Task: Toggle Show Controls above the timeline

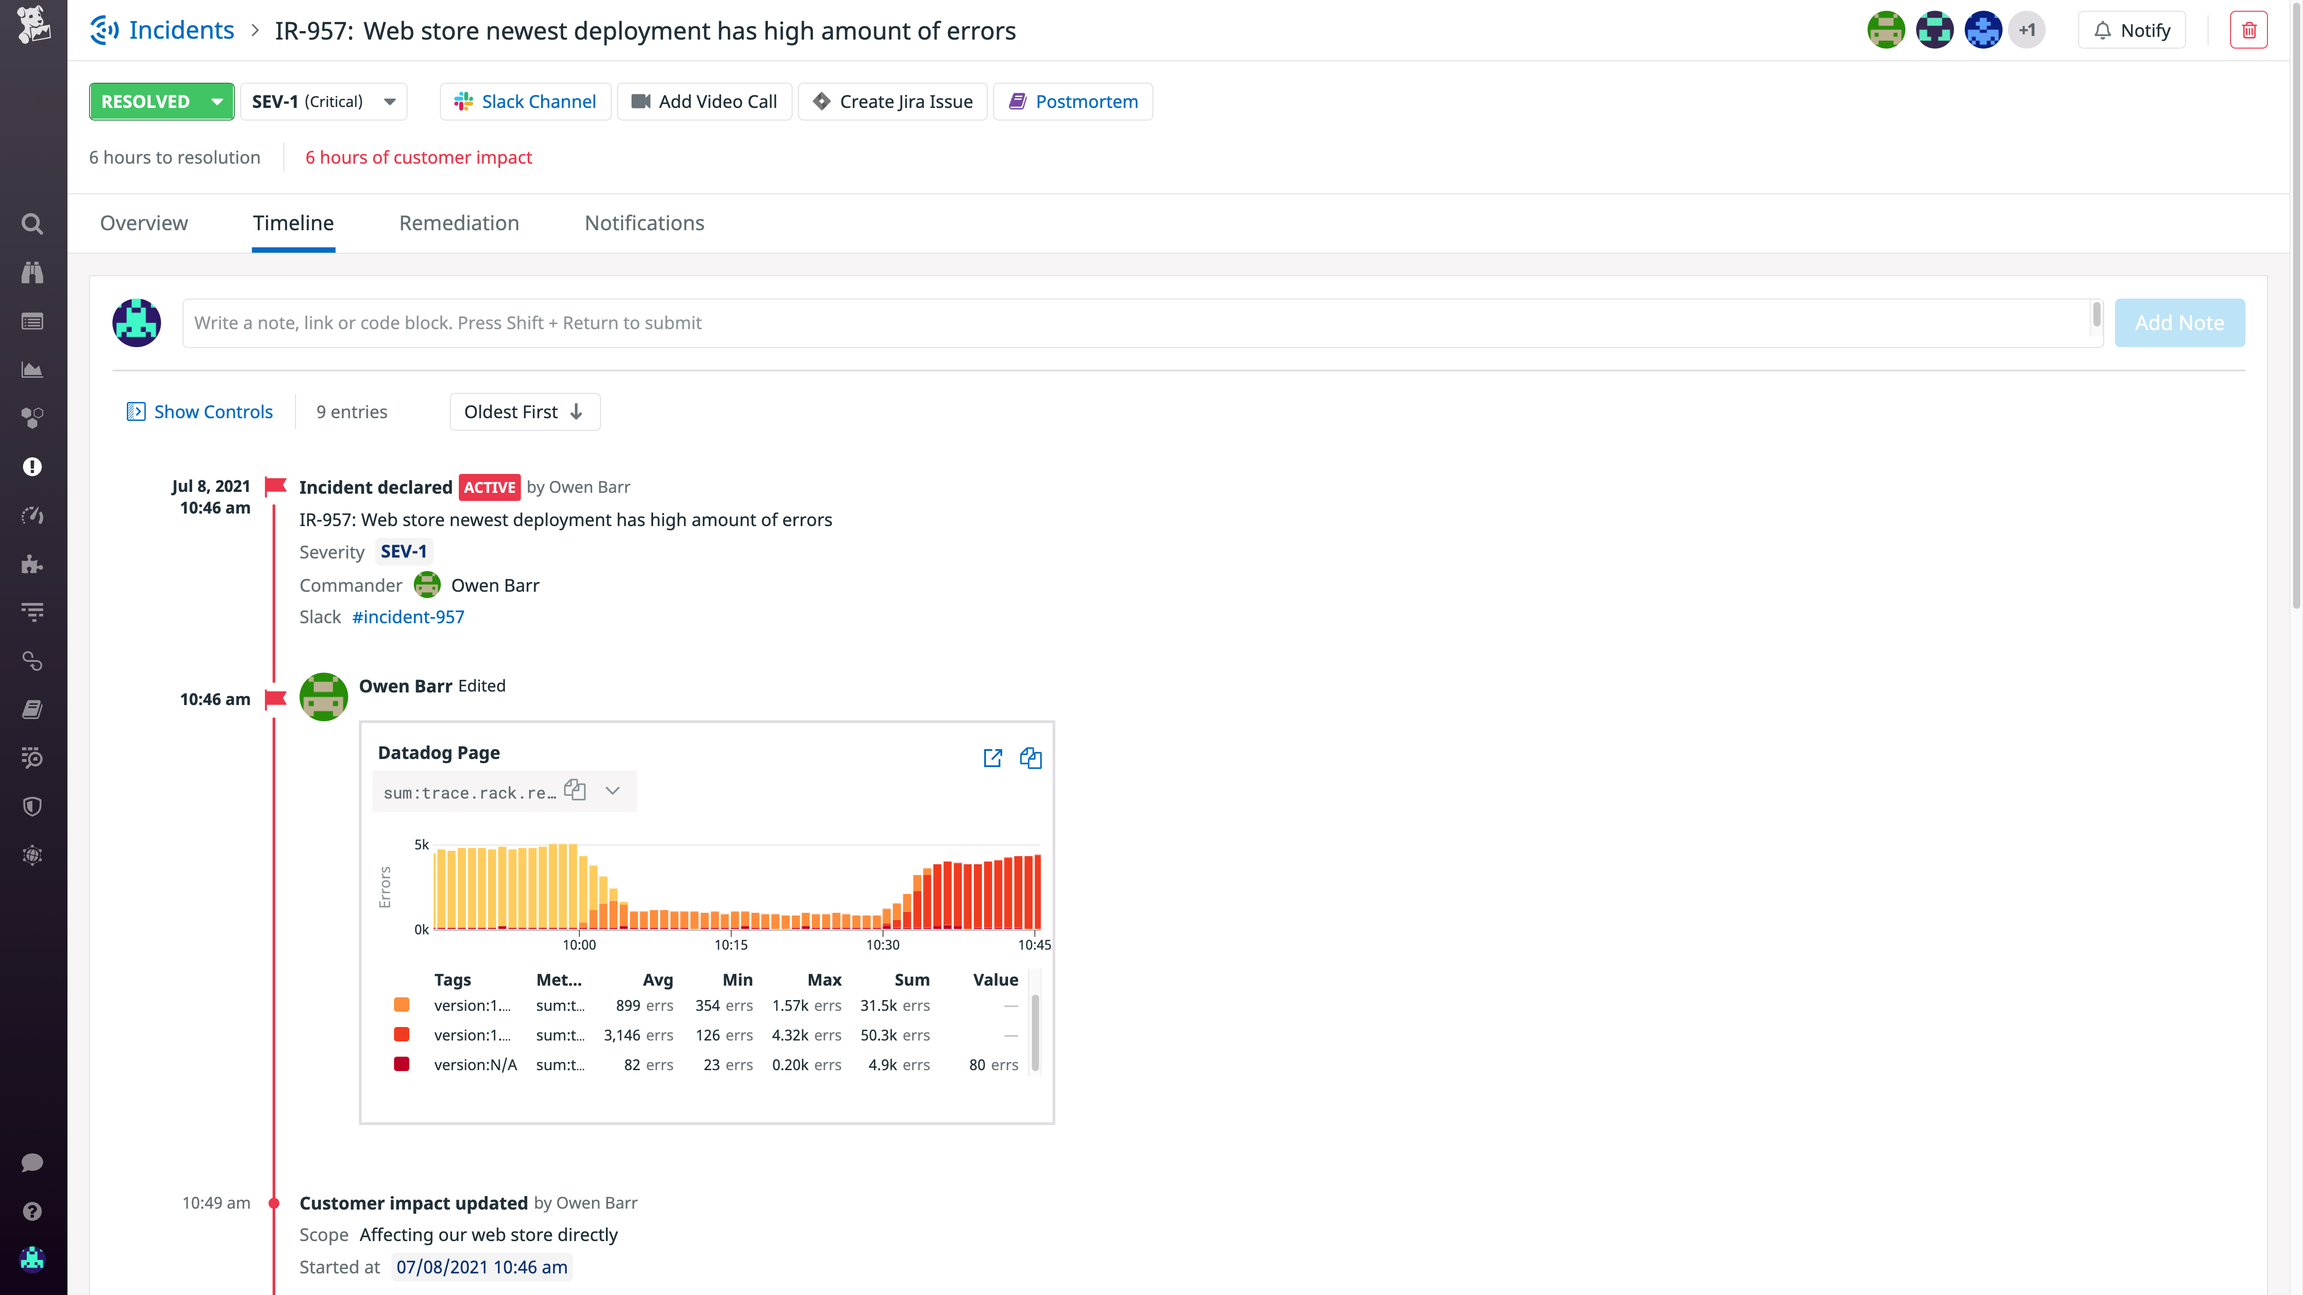Action: 199,411
